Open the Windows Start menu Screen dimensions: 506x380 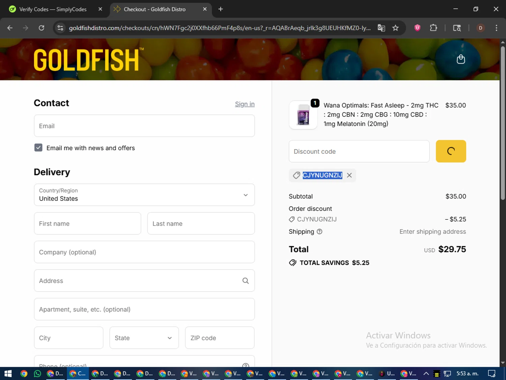[8, 374]
